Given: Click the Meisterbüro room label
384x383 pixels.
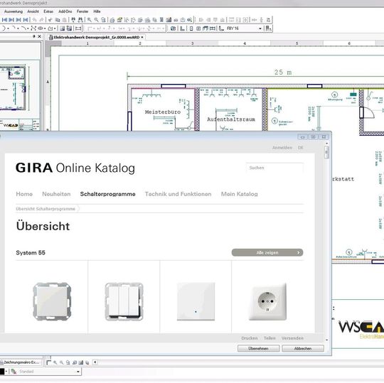Looking at the screenshot, I should pos(163,112).
